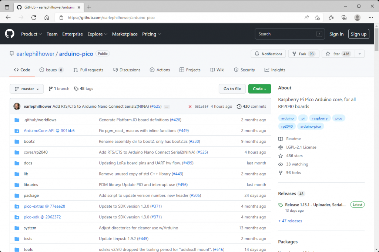
Task: Switch to the Wiki tab
Action: point(217,70)
